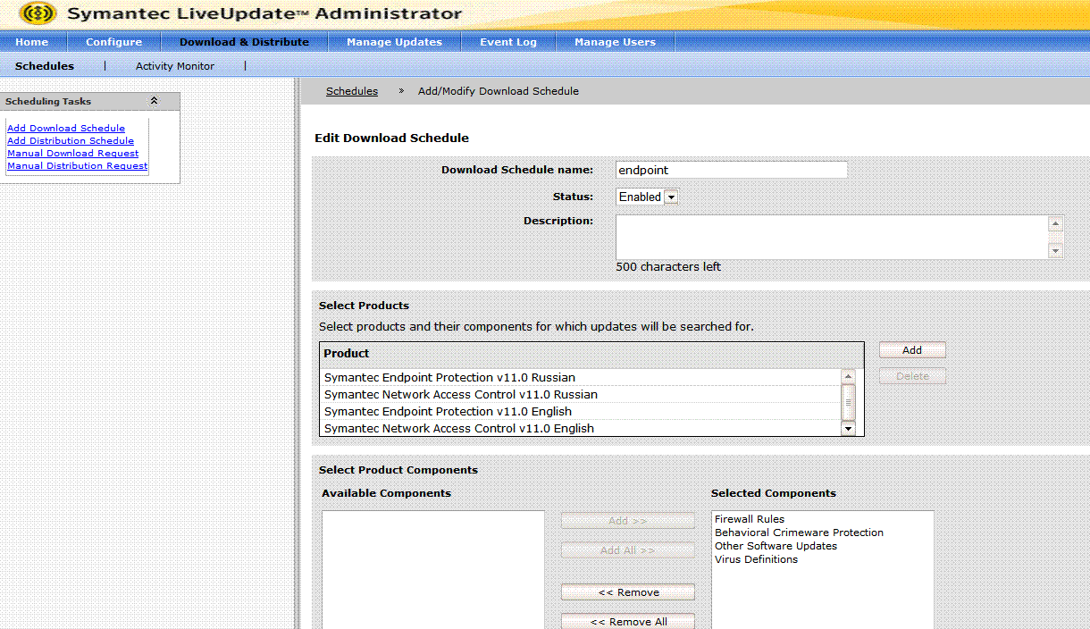Switch to the Event Log tab

point(507,42)
